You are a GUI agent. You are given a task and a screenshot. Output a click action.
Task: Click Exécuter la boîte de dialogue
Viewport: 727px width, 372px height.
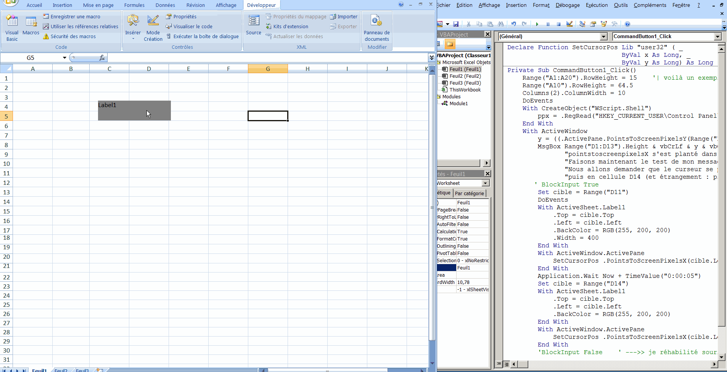point(202,36)
